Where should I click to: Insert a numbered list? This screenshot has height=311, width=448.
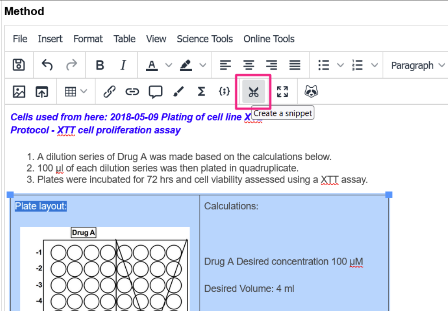click(x=357, y=65)
